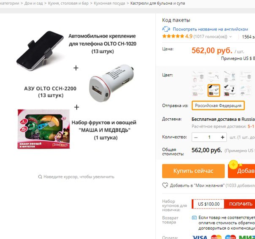Click the MasterCard payment logo

pyautogui.click(x=216, y=237)
